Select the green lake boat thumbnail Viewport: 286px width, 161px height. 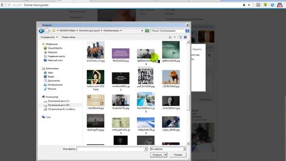click(x=171, y=50)
